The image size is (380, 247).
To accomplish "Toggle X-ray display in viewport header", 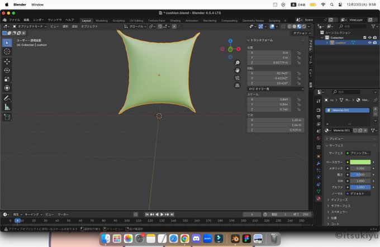I will 283,26.
